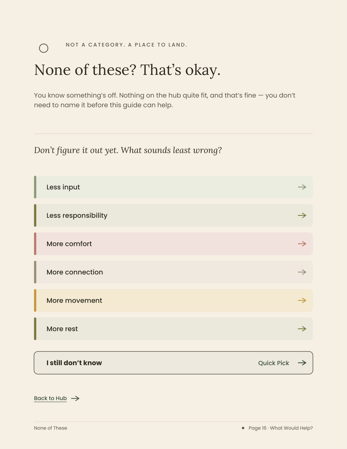Go to the Back to Hub link
The height and width of the screenshot is (449, 347).
(50, 398)
